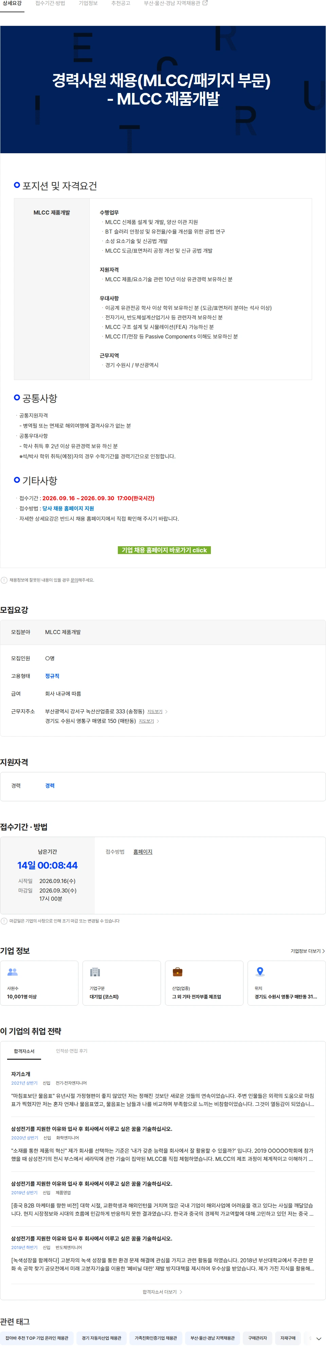Viewport: 326px width, 1356px height.
Task: Click chevron next to Busan 지도보기
Action: (x=166, y=712)
